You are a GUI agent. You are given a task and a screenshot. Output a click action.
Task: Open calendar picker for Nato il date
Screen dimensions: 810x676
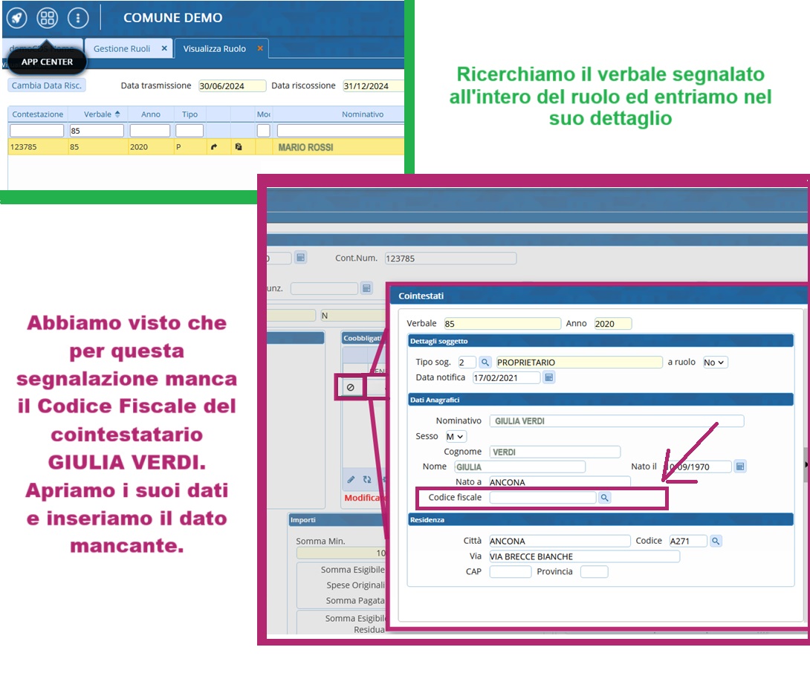739,467
